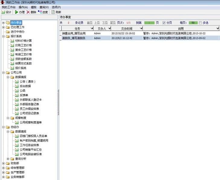
Task: Open the 操作(A) menu
Action: tap(23, 7)
